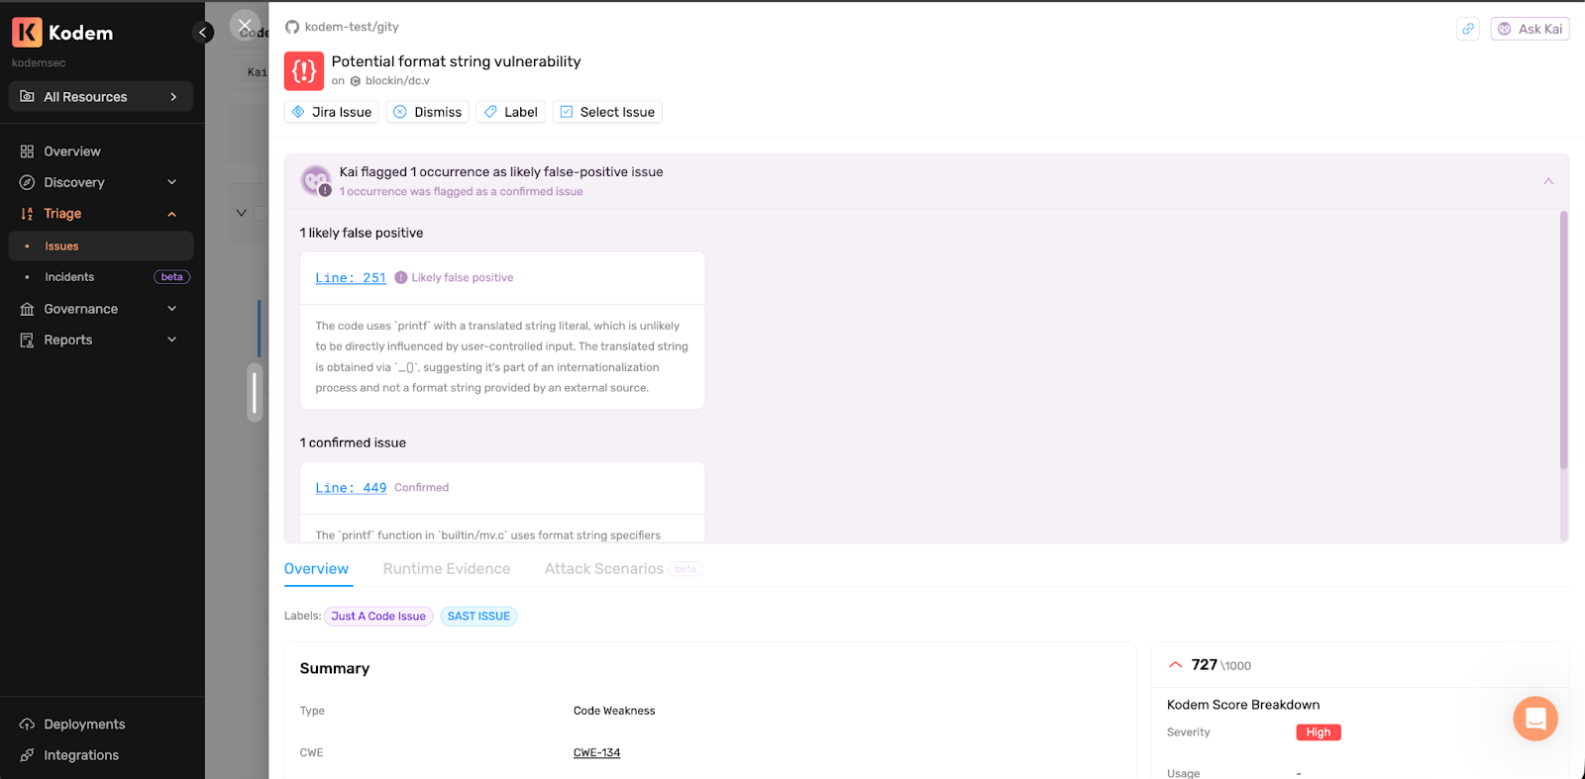The image size is (1585, 779).
Task: Dismiss this issue
Action: coord(428,112)
